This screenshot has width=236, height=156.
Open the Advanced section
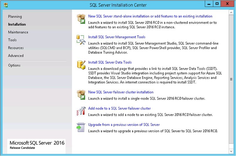tap(16, 56)
